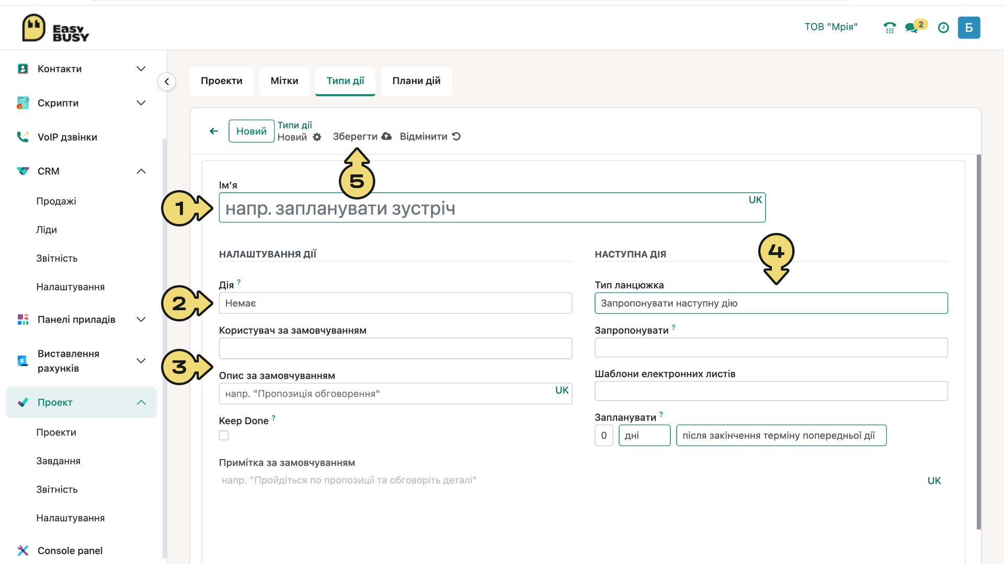Image resolution: width=1004 pixels, height=564 pixels.
Task: Click the Панелі приладів icon
Action: pos(22,320)
